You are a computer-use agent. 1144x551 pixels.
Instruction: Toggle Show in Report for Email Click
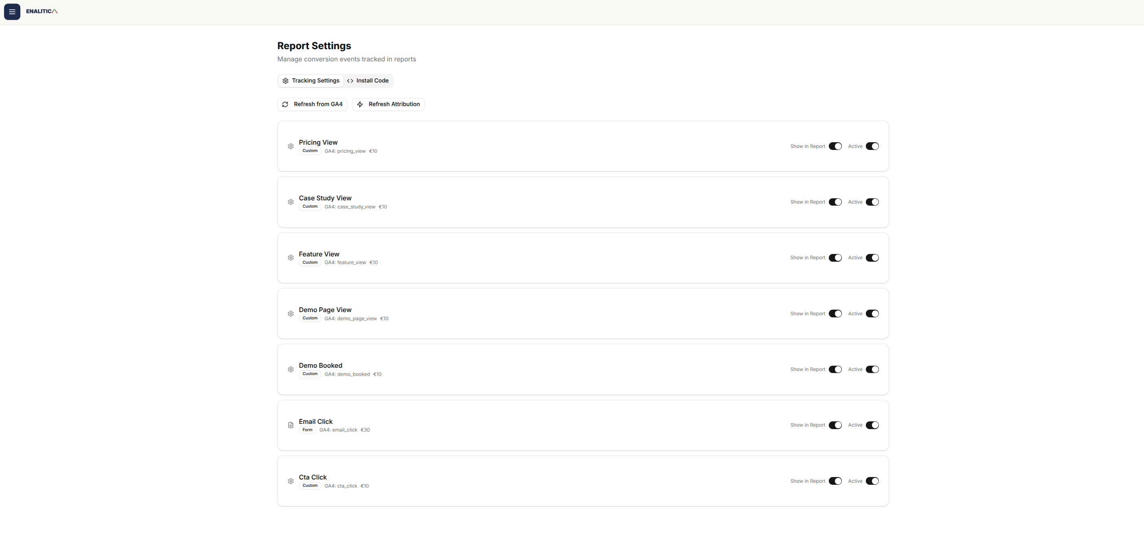click(x=835, y=425)
